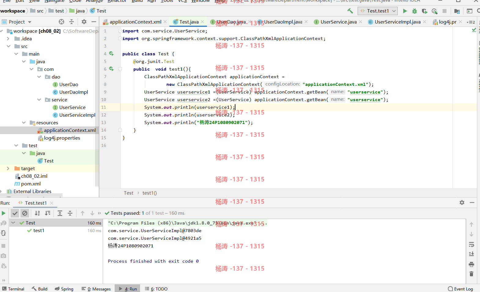Open the Test.test1 run configuration dropdown
The width and height of the screenshot is (480, 292).
(x=378, y=11)
